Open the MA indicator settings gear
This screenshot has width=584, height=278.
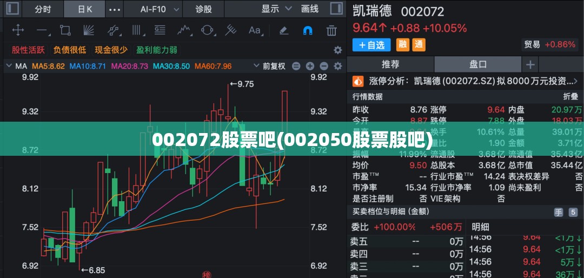coord(337,67)
